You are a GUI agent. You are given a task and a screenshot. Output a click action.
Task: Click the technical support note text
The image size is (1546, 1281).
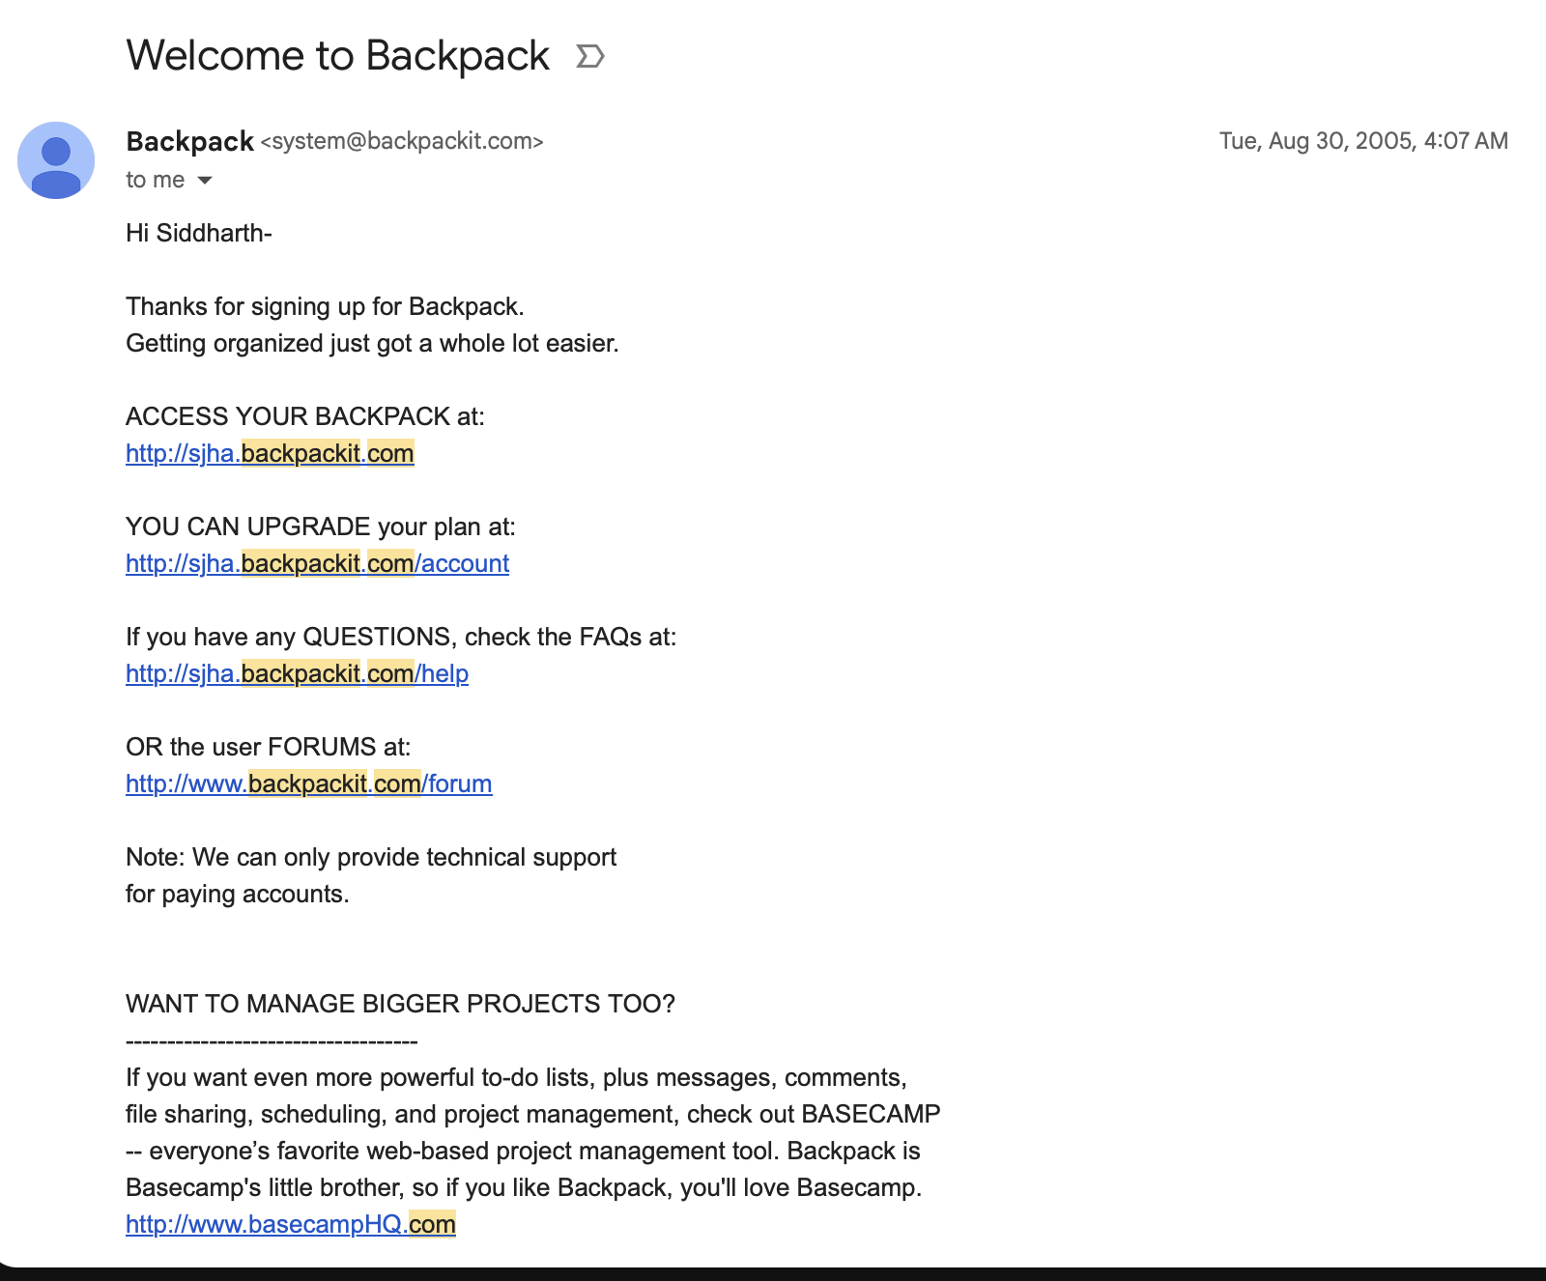click(x=370, y=858)
